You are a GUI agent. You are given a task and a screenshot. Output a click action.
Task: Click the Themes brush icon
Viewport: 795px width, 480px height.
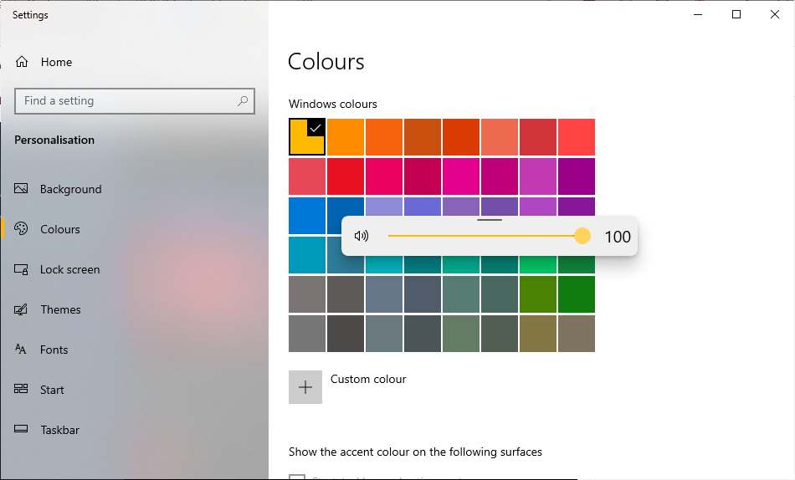21,309
